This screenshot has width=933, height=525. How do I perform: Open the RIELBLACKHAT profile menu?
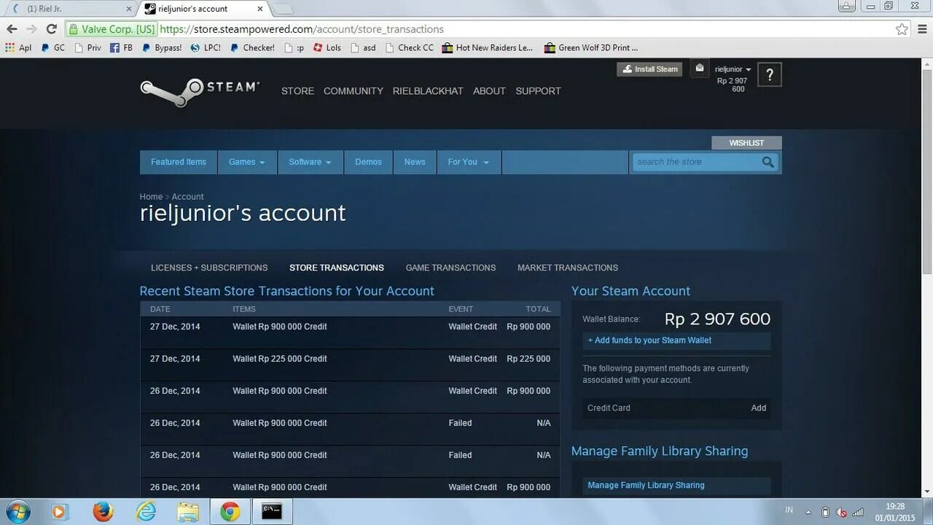point(428,91)
